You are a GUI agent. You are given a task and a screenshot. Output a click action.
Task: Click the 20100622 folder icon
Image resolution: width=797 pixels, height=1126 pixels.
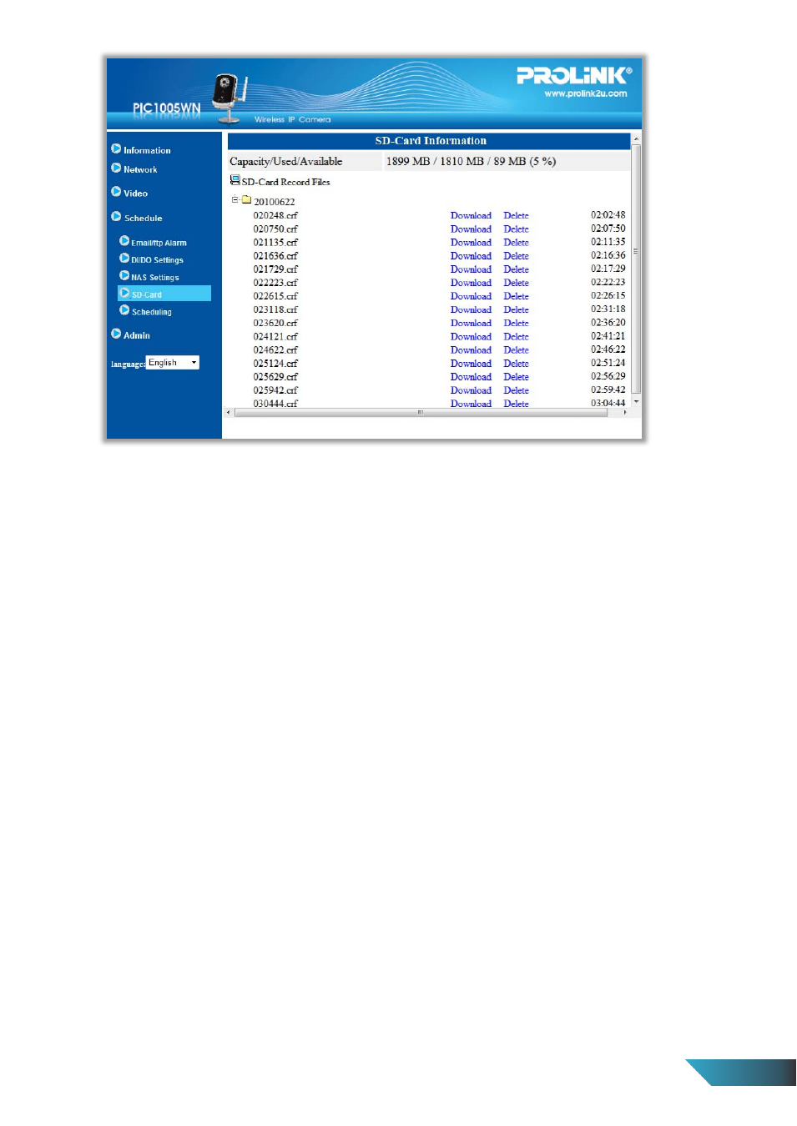246,200
